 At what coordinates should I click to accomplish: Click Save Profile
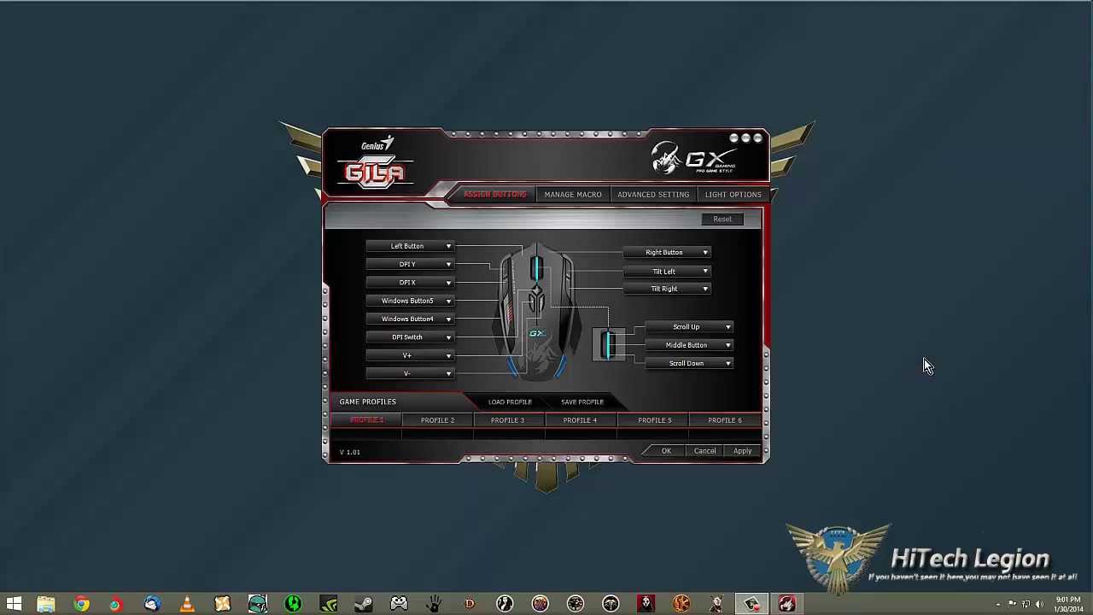582,402
